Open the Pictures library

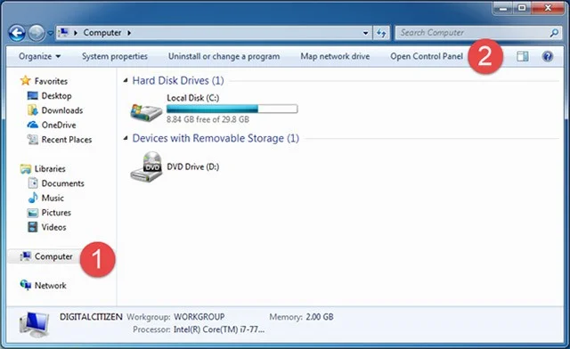pos(56,213)
